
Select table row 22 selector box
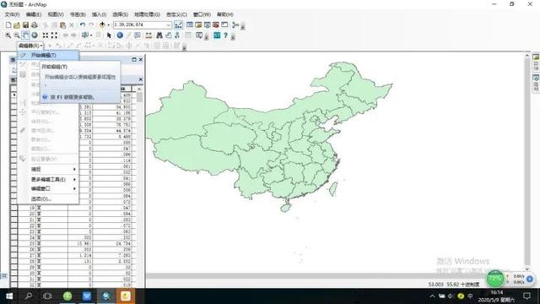pyautogui.click(x=13, y=225)
